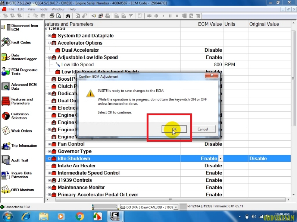Click the Paste toolbar icon
297x222 pixels.
(x=43, y=16)
